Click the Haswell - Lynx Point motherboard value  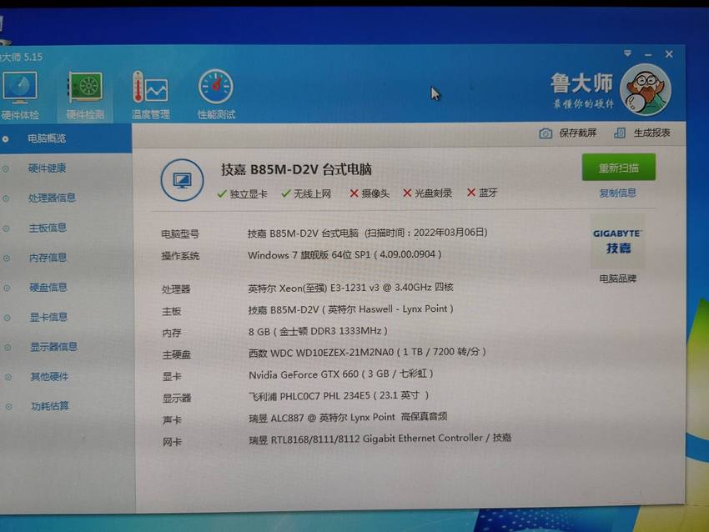(x=350, y=309)
